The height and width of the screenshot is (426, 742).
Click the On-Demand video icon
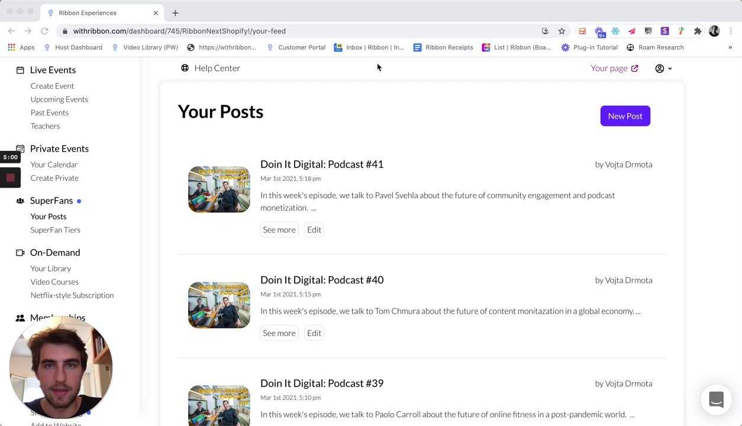[20, 253]
